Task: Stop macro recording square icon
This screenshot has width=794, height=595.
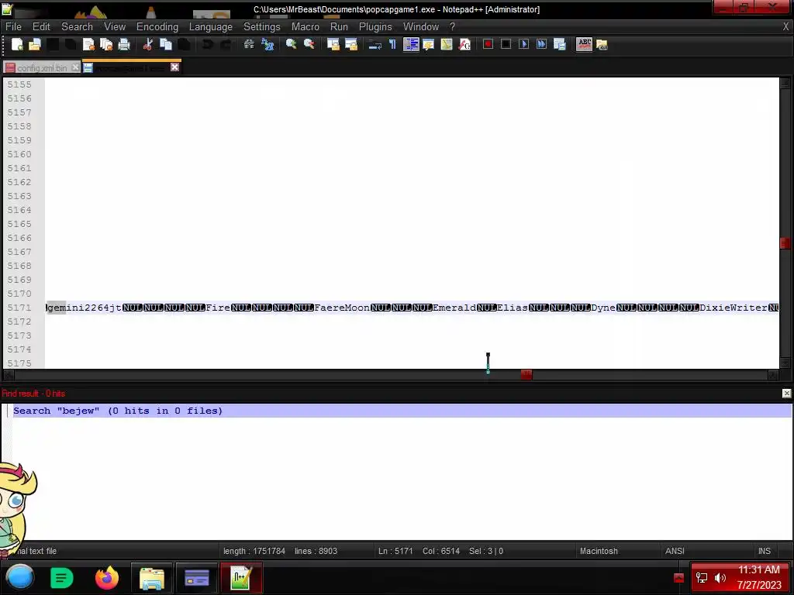Action: tap(506, 44)
